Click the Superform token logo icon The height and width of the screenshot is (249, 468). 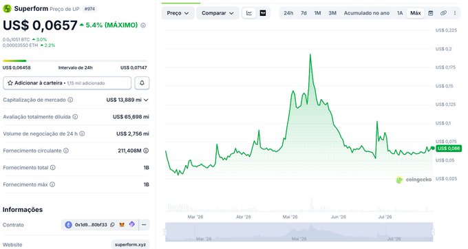pyautogui.click(x=7, y=9)
